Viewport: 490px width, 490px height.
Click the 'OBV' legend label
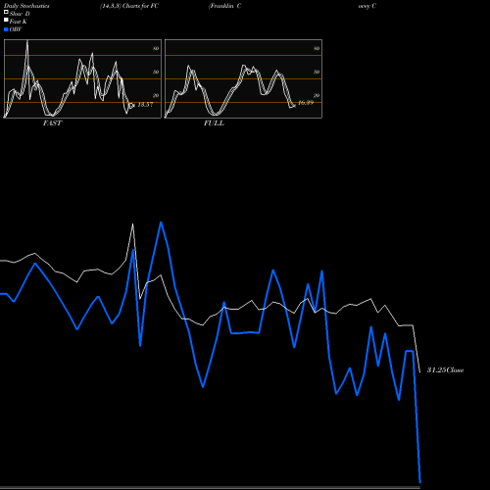pyautogui.click(x=16, y=29)
